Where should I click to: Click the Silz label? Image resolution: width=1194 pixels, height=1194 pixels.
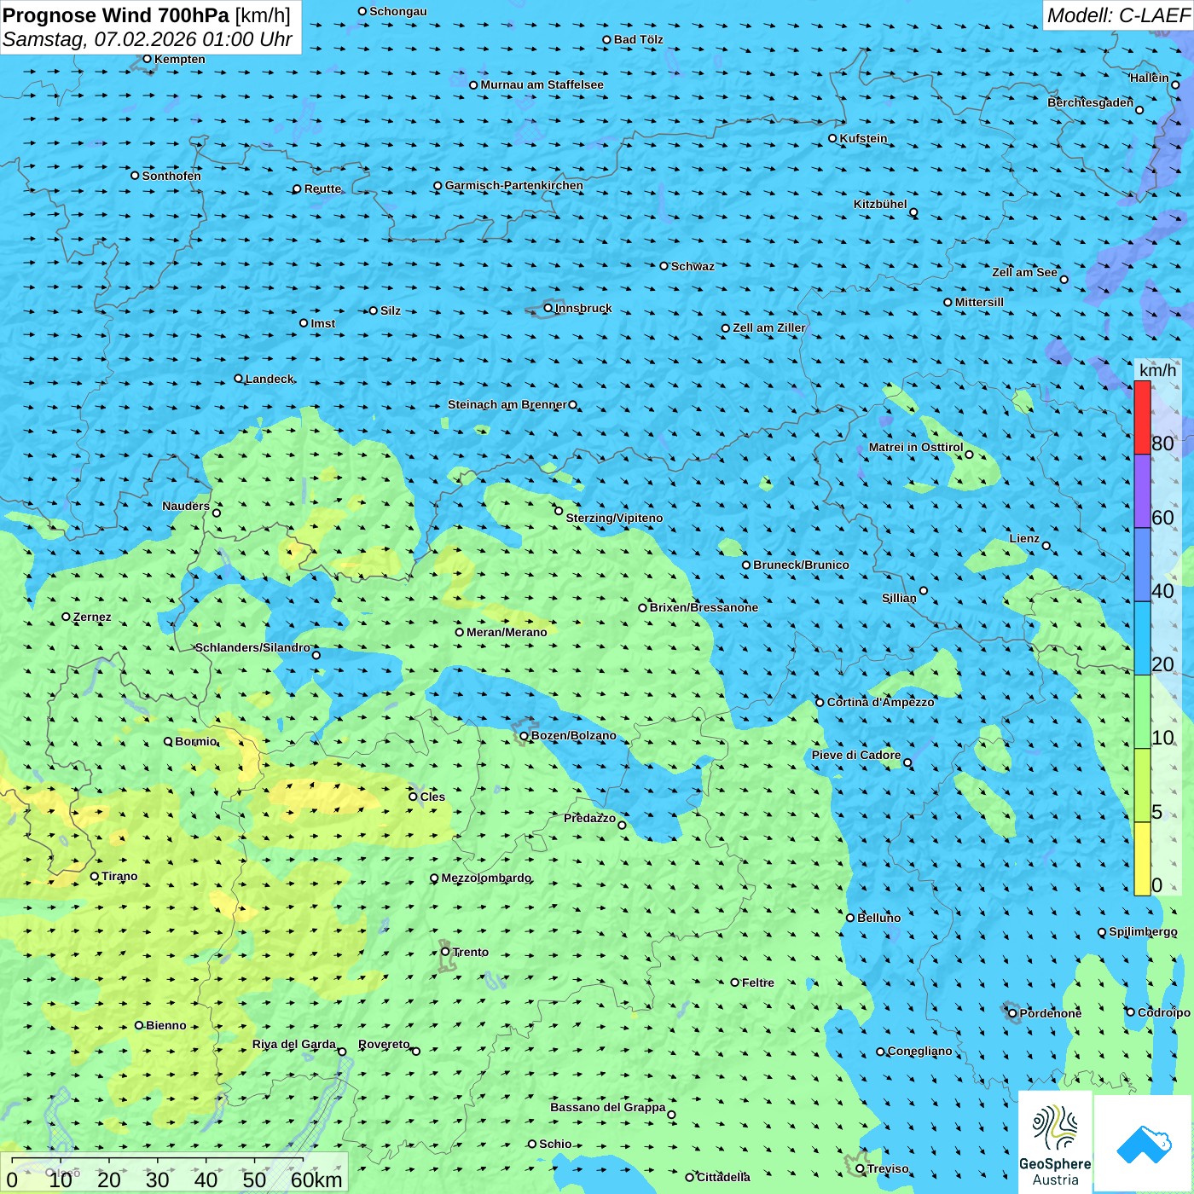pyautogui.click(x=391, y=310)
